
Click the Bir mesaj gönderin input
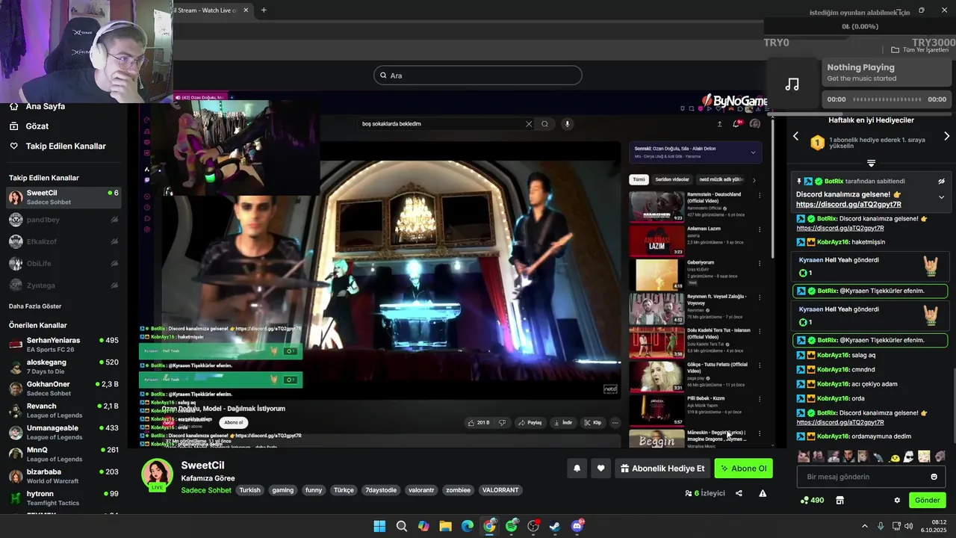[x=870, y=477]
